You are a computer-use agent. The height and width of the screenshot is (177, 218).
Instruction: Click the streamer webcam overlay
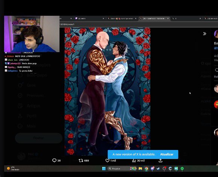pyautogui.click(x=32, y=34)
